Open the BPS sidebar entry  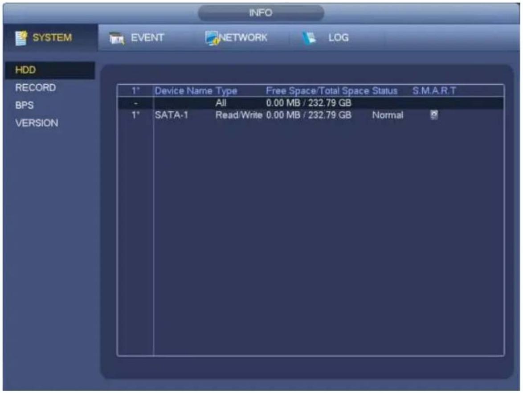coord(25,105)
